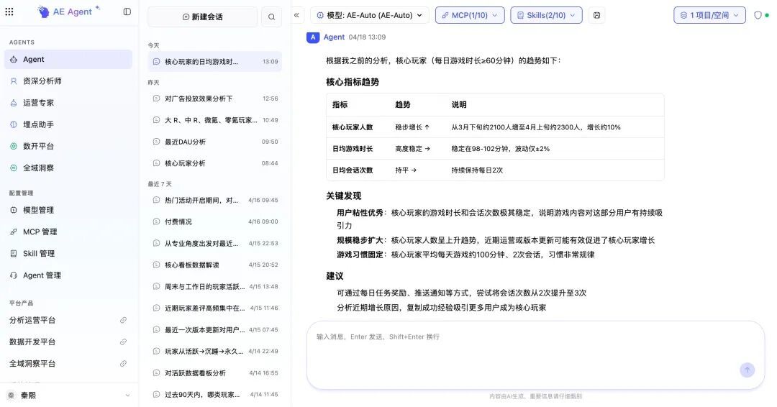Viewport: 777px width, 407px height.
Task: Open conversation 热门活动开启期间
Action: click(x=214, y=200)
